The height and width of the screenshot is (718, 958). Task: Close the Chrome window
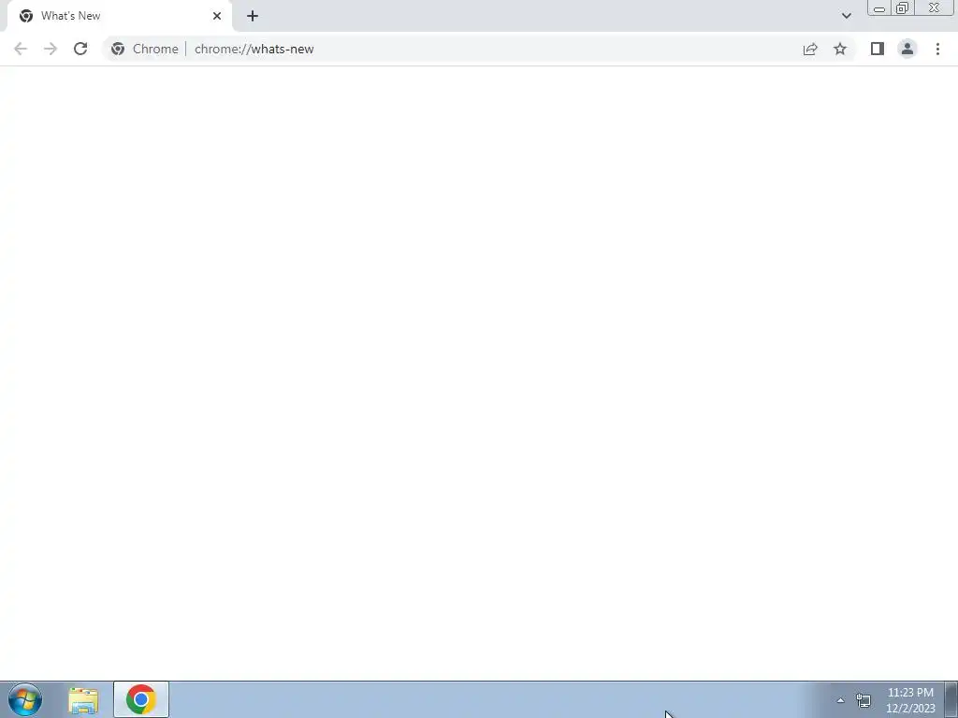pos(935,7)
